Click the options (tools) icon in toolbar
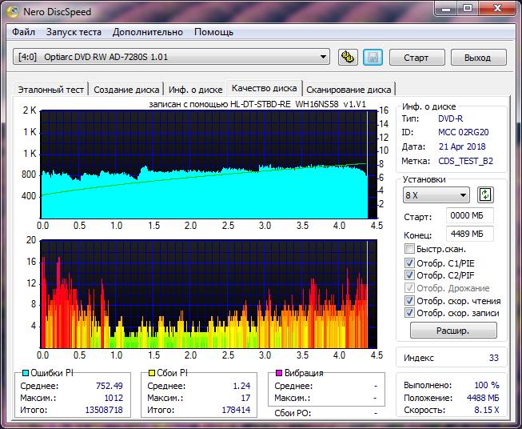 (347, 57)
